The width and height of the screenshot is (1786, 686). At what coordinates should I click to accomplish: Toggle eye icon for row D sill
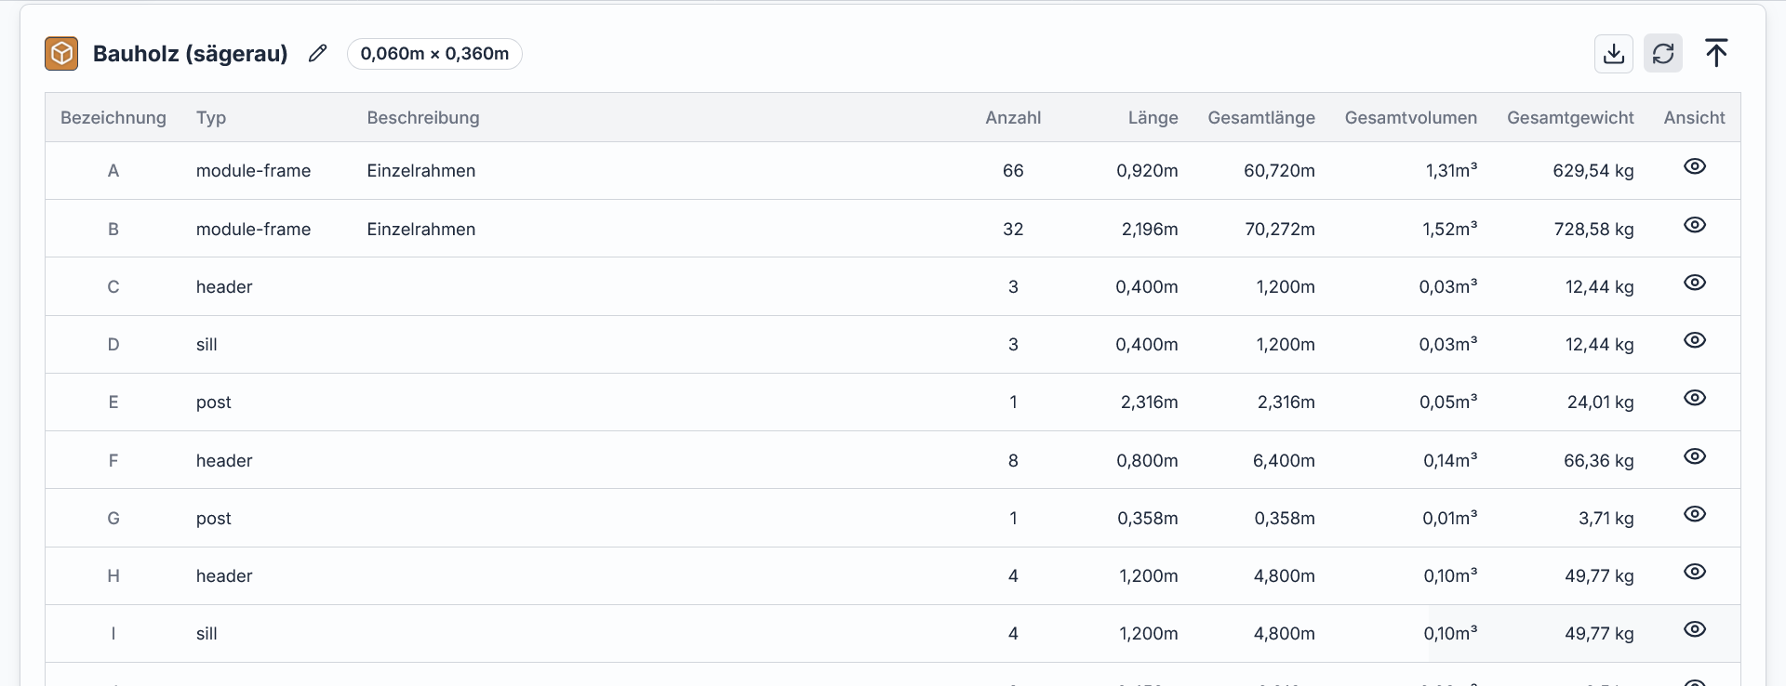1695,340
